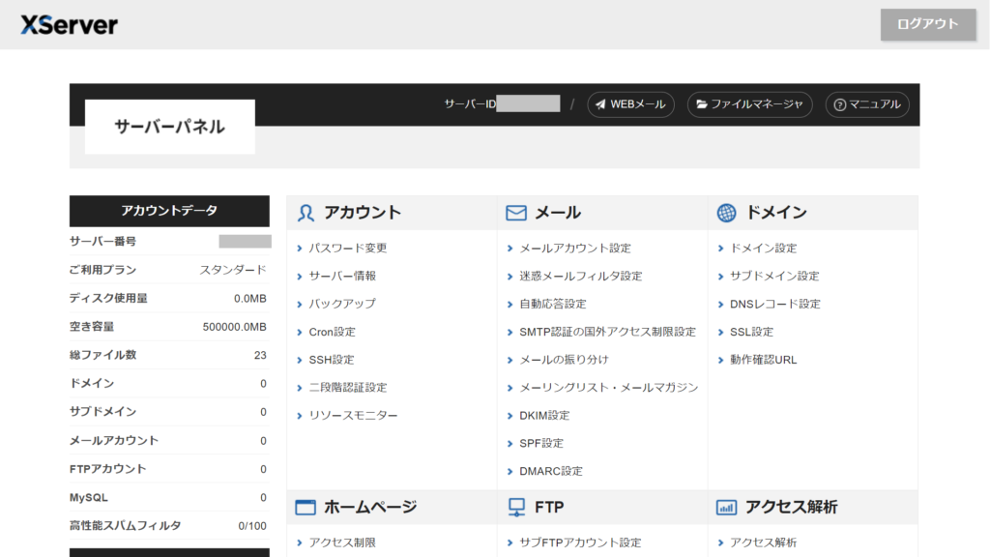
Task: Open アクセス制限 under ホームページ
Action: tap(342, 542)
